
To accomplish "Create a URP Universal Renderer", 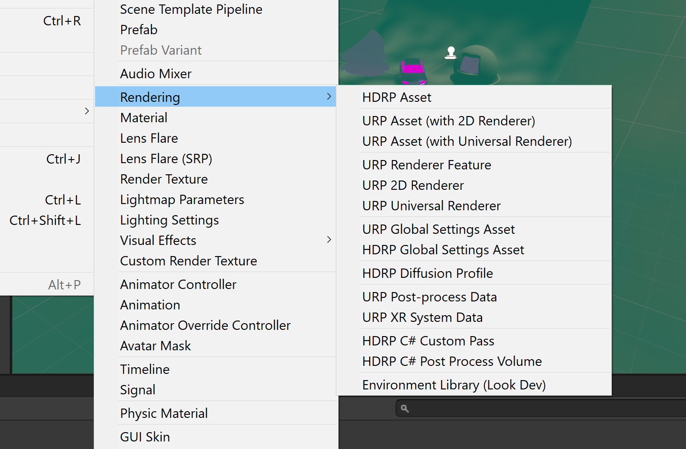I will 431,206.
